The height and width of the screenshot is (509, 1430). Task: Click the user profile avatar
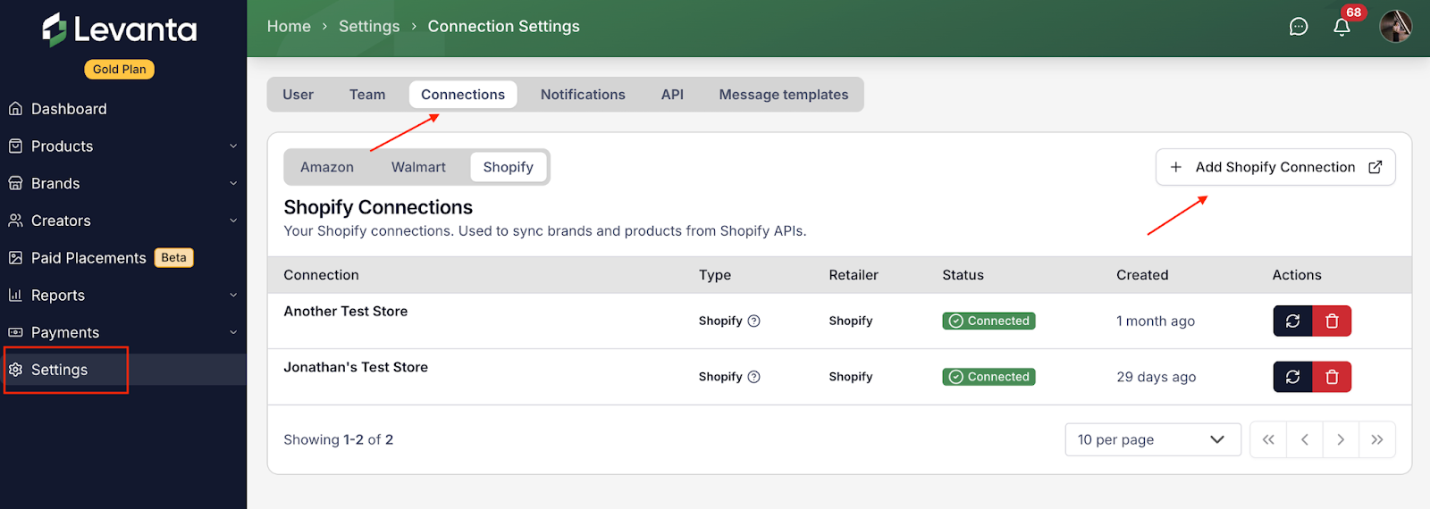pos(1395,27)
